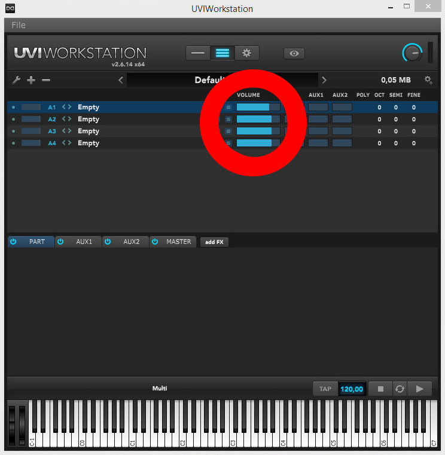Open A4 MIDI channel box
The width and height of the screenshot is (445, 455).
click(x=31, y=143)
